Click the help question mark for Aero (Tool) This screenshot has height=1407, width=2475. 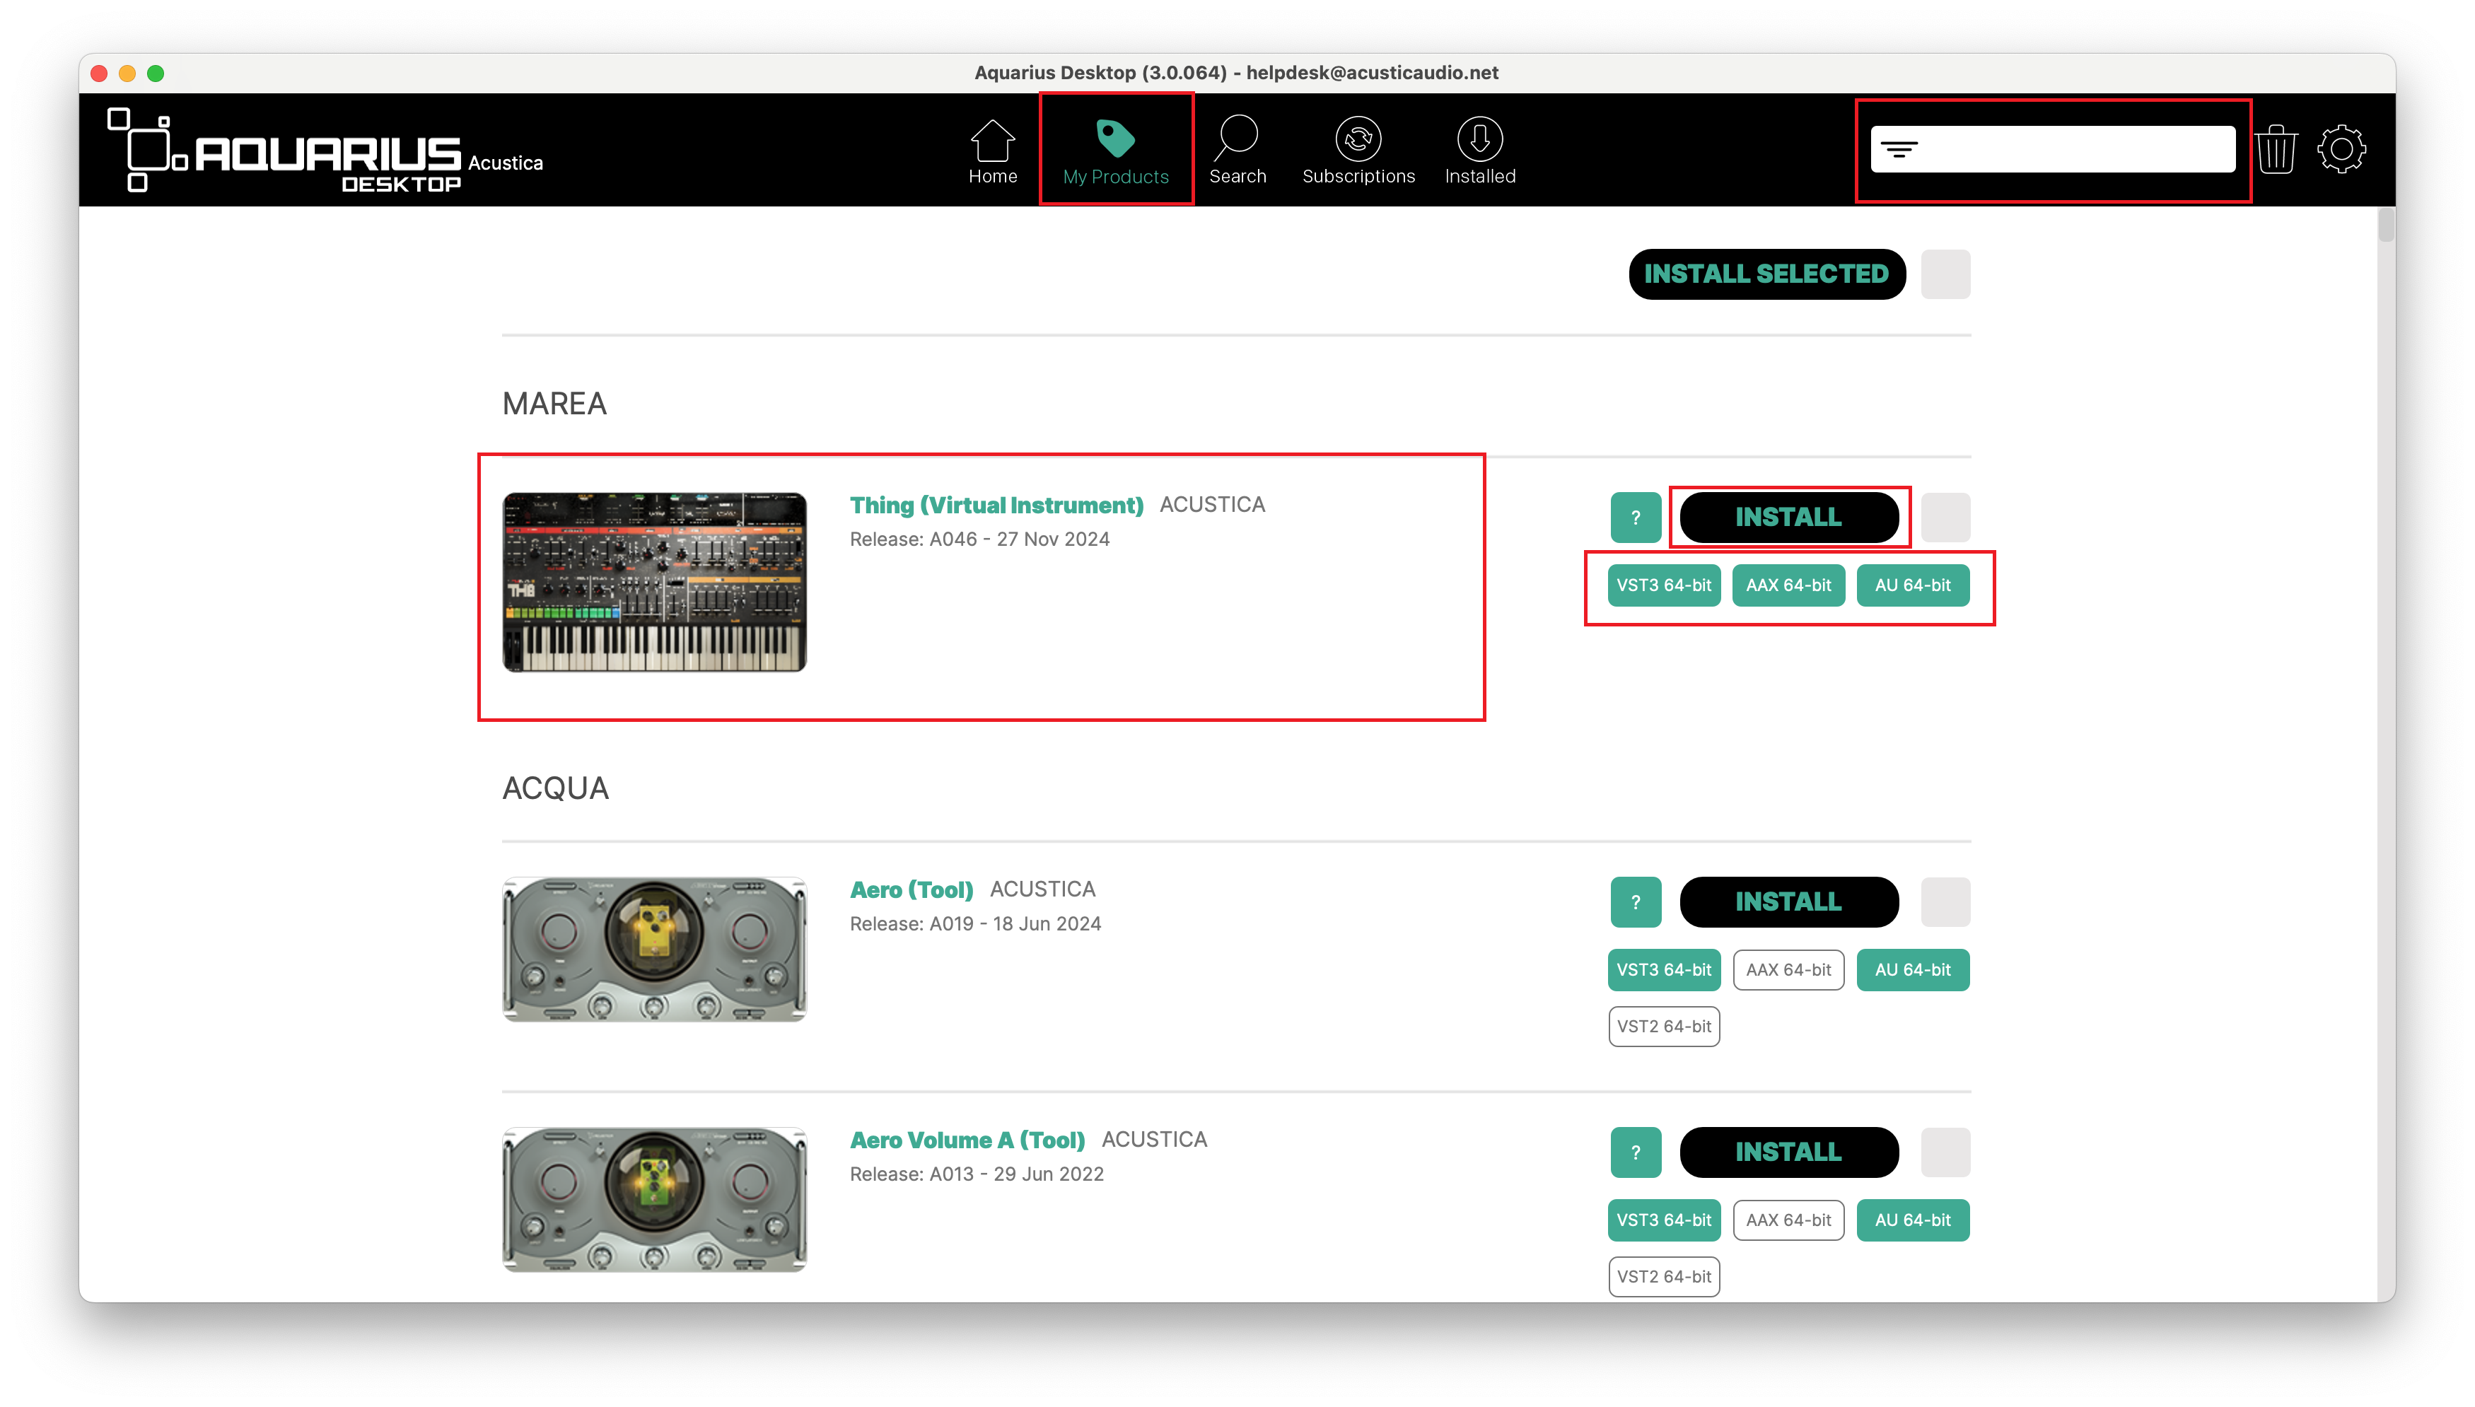point(1635,901)
